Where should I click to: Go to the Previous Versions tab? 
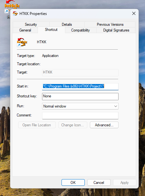(110, 24)
